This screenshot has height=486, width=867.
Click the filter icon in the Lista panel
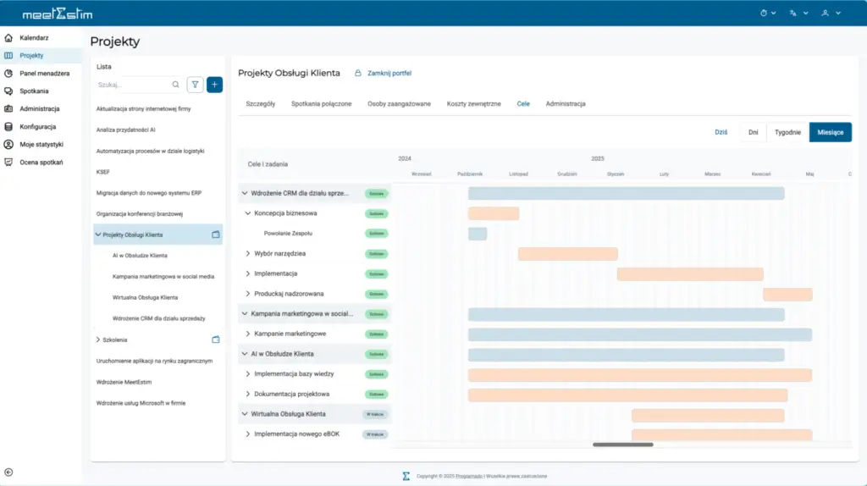tap(196, 85)
